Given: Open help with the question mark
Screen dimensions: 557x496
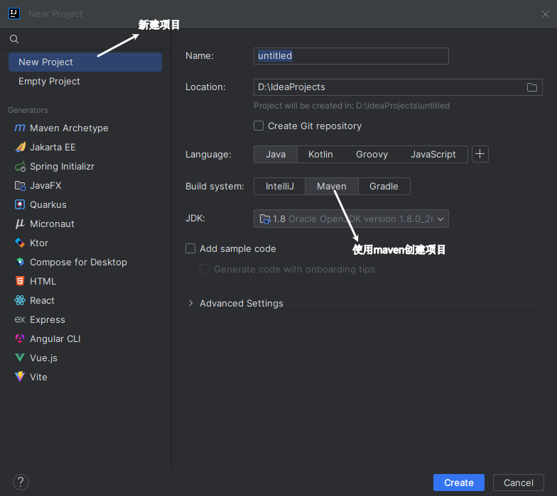Looking at the screenshot, I should tap(21, 483).
